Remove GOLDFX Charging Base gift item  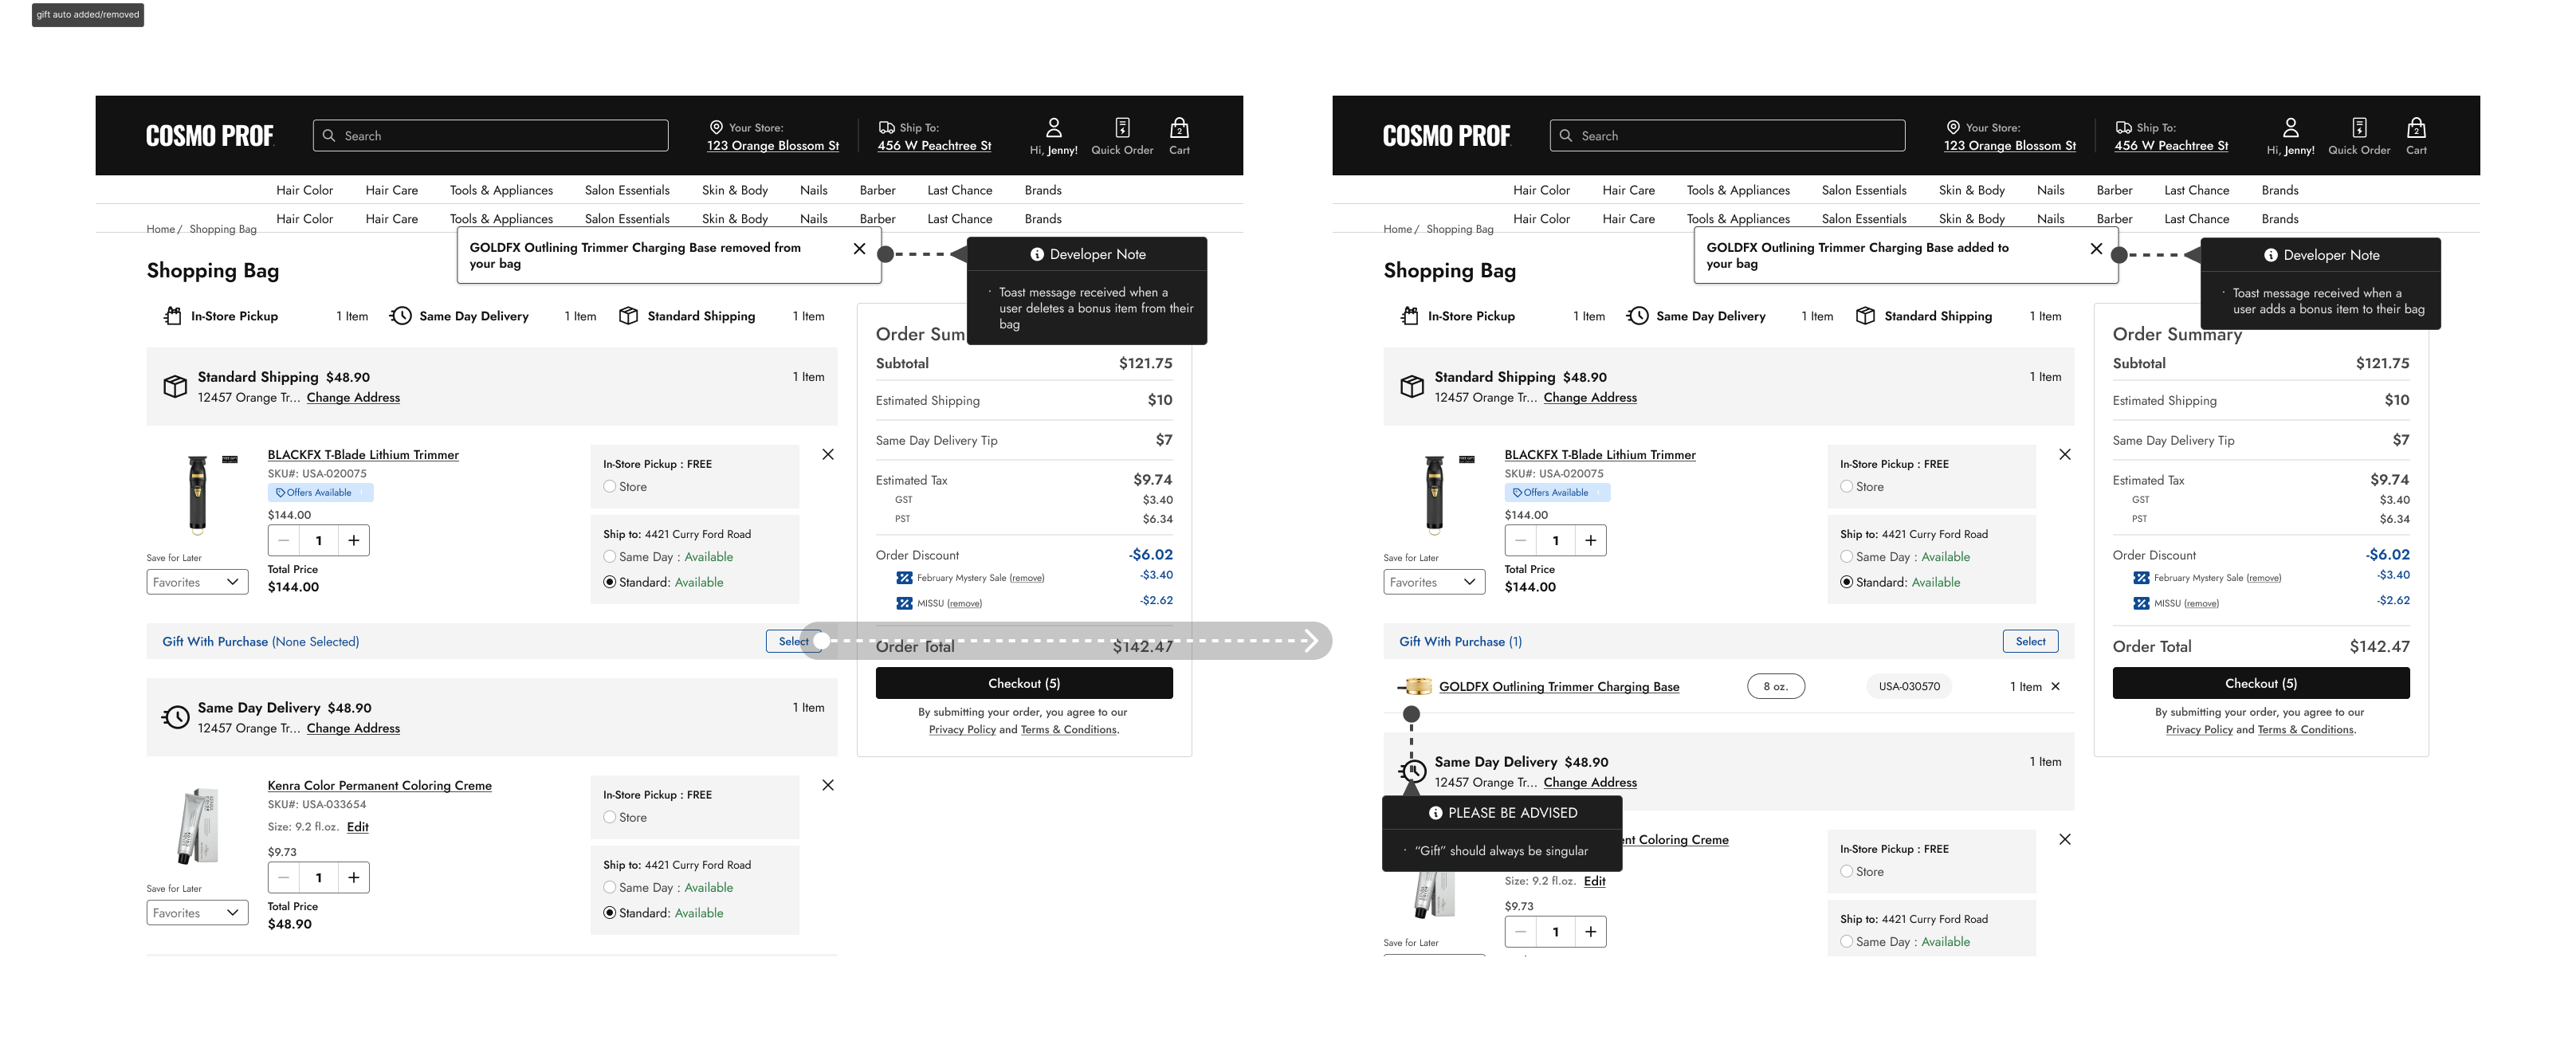pos(2055,687)
